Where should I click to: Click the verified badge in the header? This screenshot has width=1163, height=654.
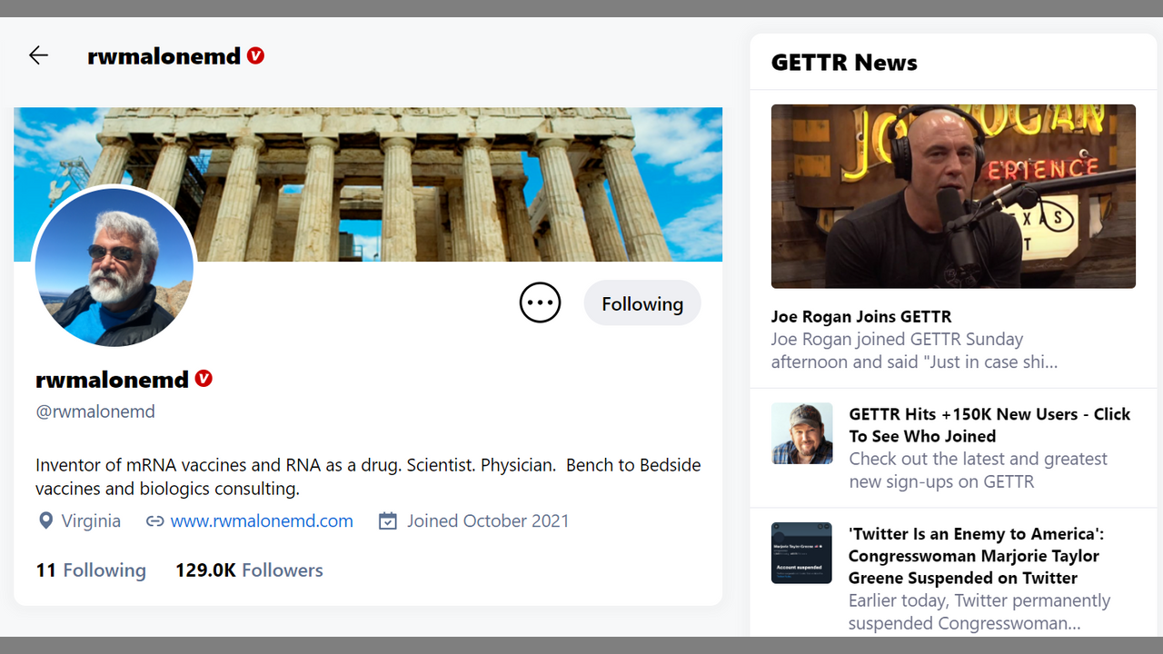click(255, 55)
